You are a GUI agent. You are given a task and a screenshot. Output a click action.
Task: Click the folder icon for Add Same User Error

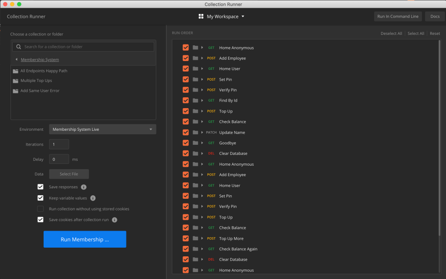[16, 91]
